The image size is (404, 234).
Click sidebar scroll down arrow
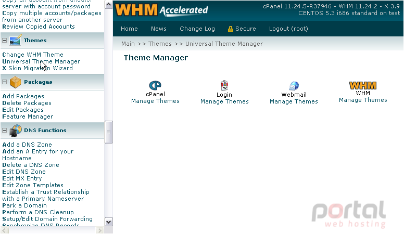109,222
